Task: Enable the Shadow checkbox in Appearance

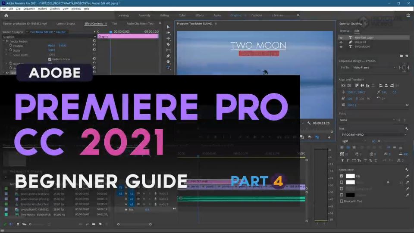Action: pos(342,195)
